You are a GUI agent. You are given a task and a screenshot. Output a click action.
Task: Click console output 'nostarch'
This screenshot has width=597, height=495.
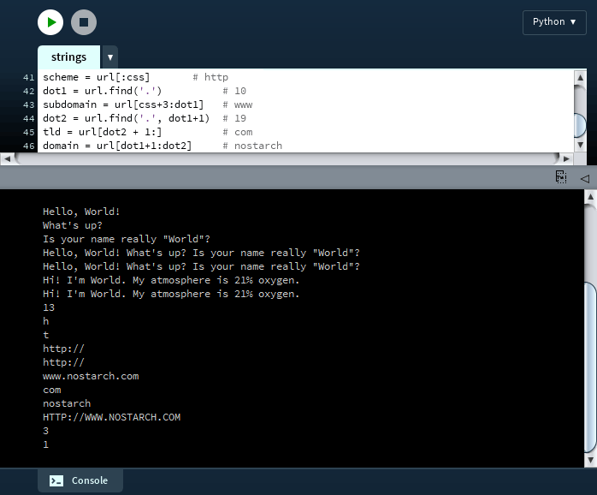(67, 403)
